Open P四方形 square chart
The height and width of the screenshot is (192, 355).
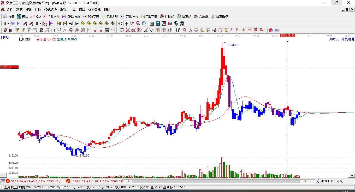pyautogui.click(x=51, y=16)
